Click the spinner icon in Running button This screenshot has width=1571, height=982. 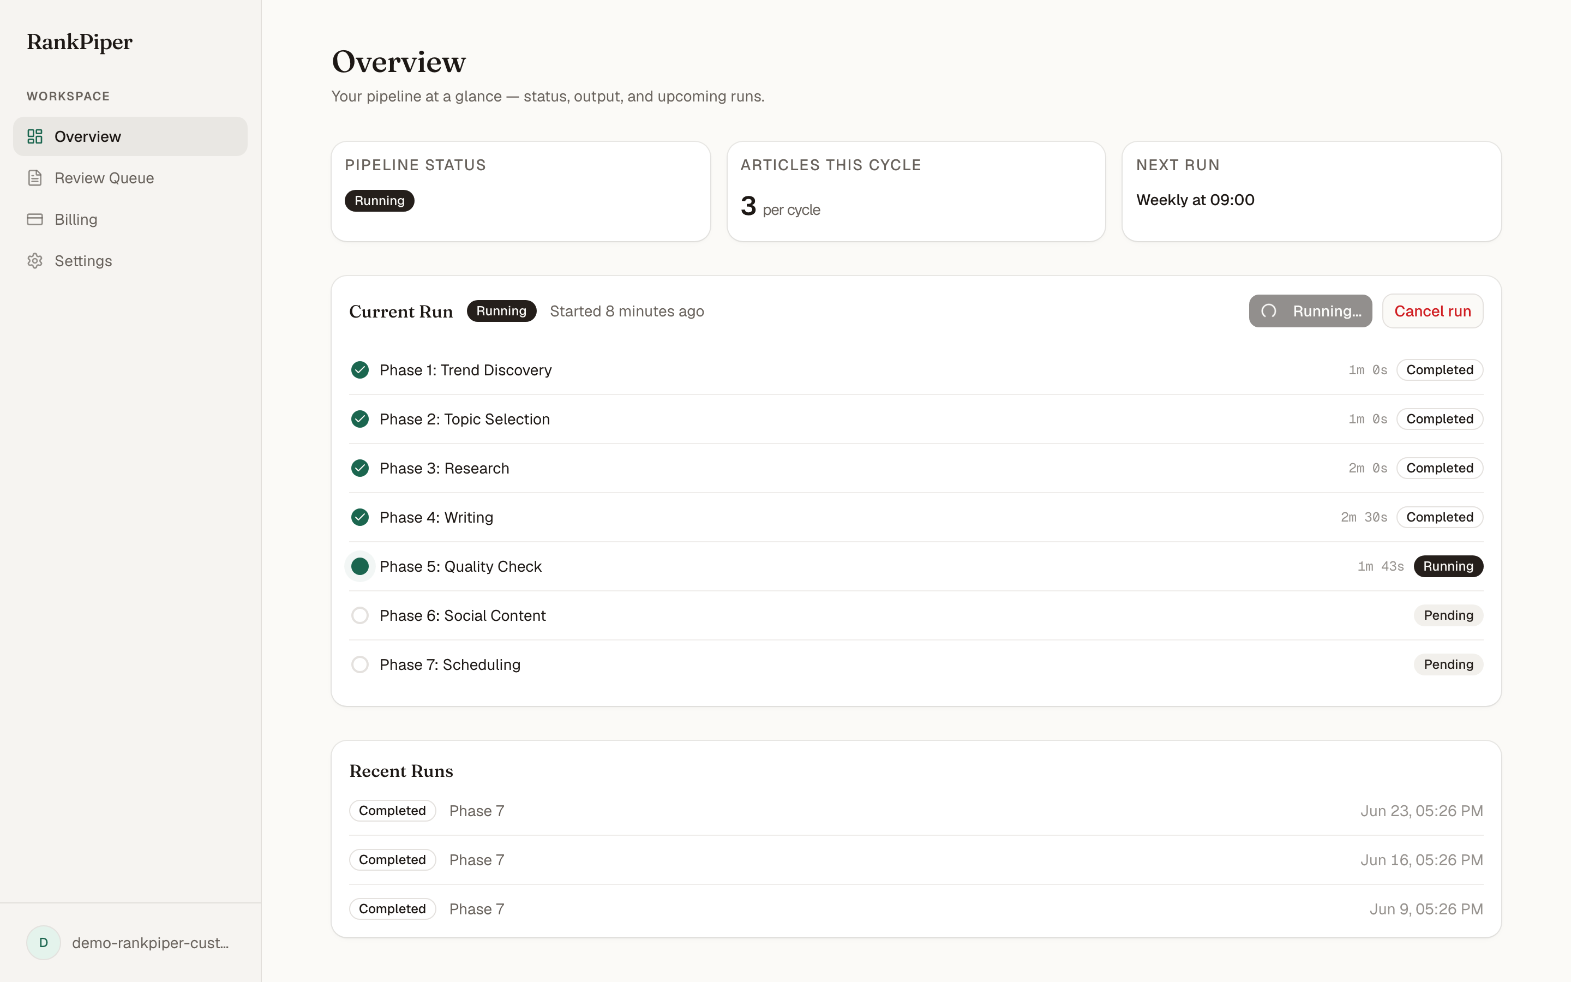click(x=1268, y=311)
